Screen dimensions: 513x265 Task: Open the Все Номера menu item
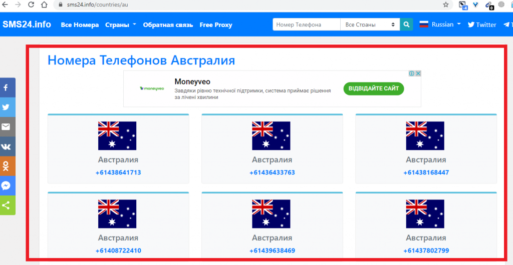[80, 24]
